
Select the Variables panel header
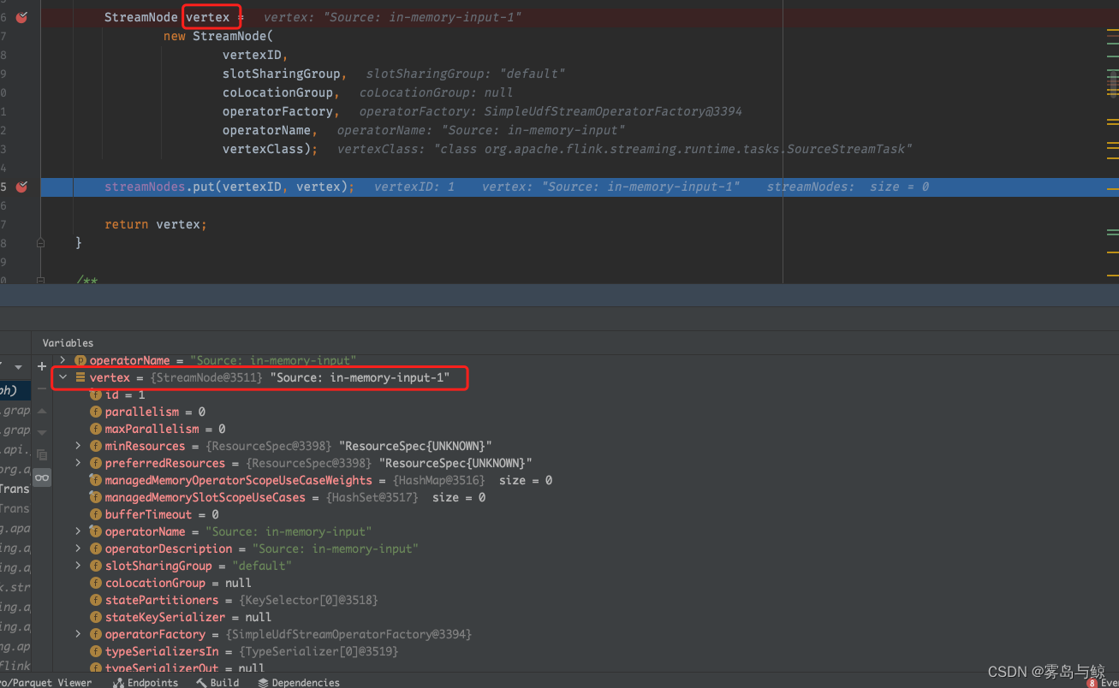click(x=68, y=343)
